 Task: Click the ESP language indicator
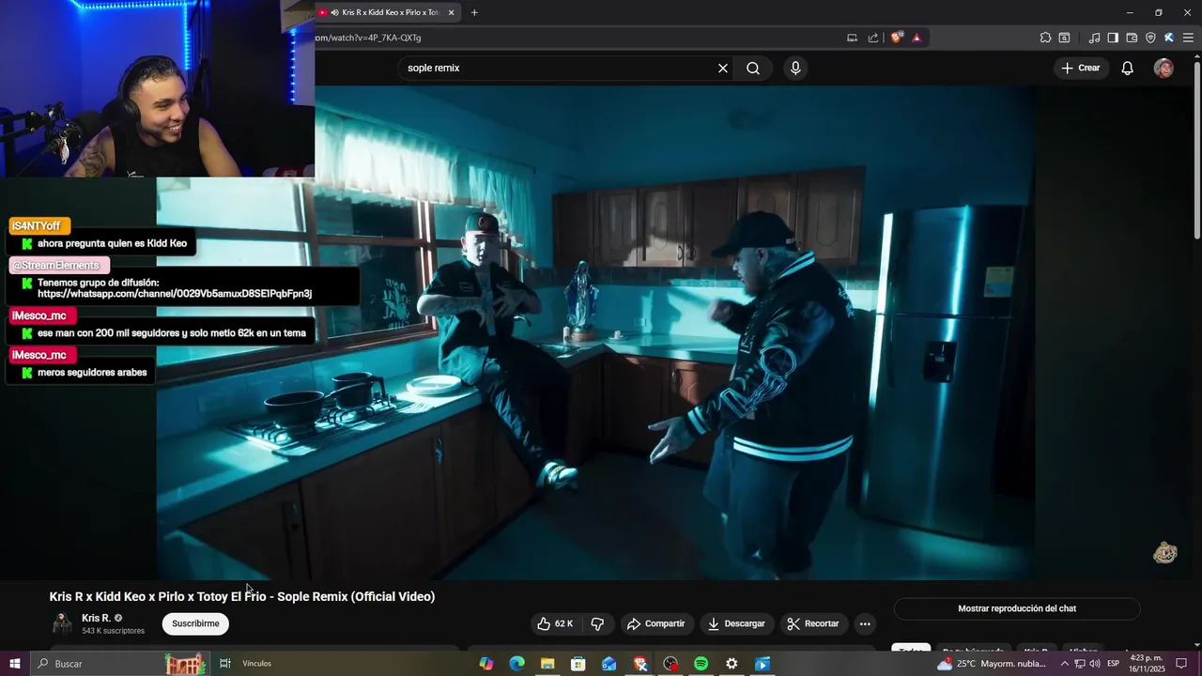pyautogui.click(x=1114, y=664)
